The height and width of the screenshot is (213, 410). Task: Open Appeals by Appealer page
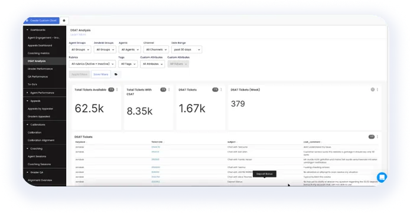[40, 109]
